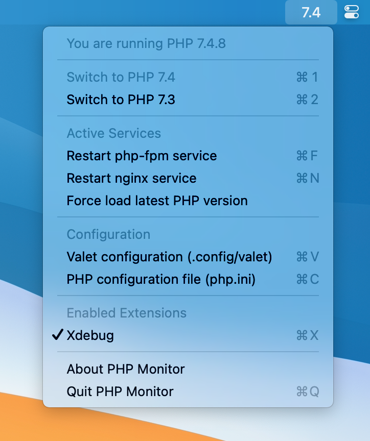Open About PHP Monitor

pyautogui.click(x=188, y=369)
